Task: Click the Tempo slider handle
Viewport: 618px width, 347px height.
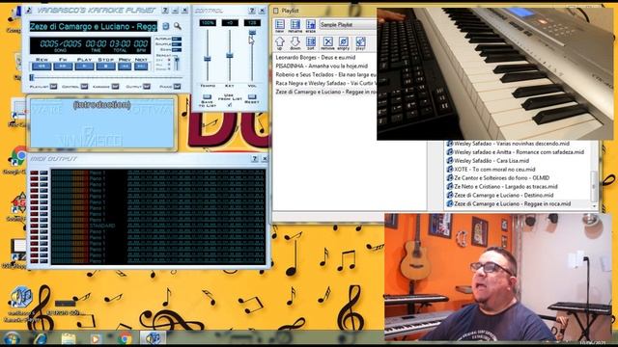Action: coord(207,59)
